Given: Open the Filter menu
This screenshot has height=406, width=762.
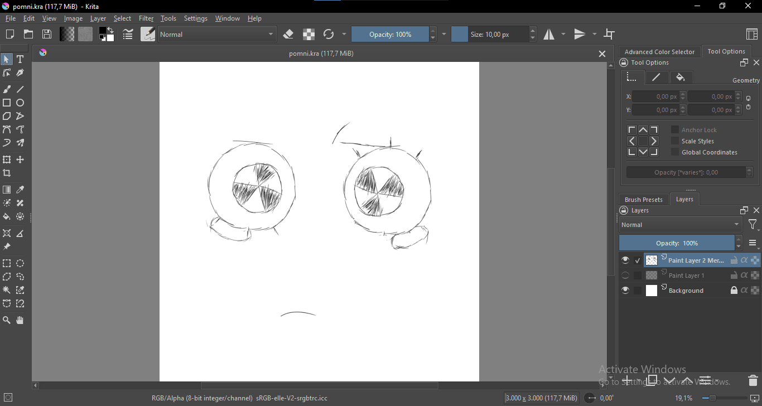Looking at the screenshot, I should pos(146,18).
